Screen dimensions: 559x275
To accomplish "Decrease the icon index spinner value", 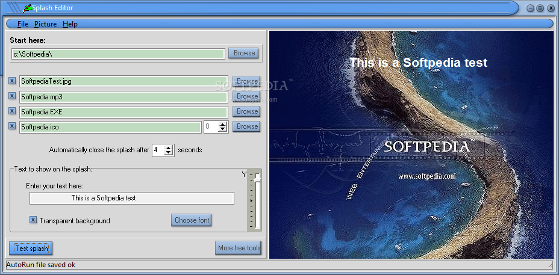I will coord(223,129).
